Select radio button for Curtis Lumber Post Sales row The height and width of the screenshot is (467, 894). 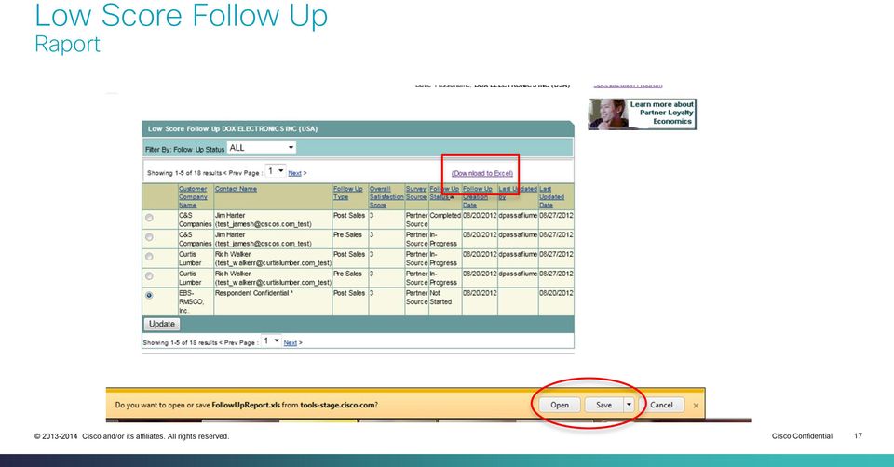pyautogui.click(x=149, y=257)
